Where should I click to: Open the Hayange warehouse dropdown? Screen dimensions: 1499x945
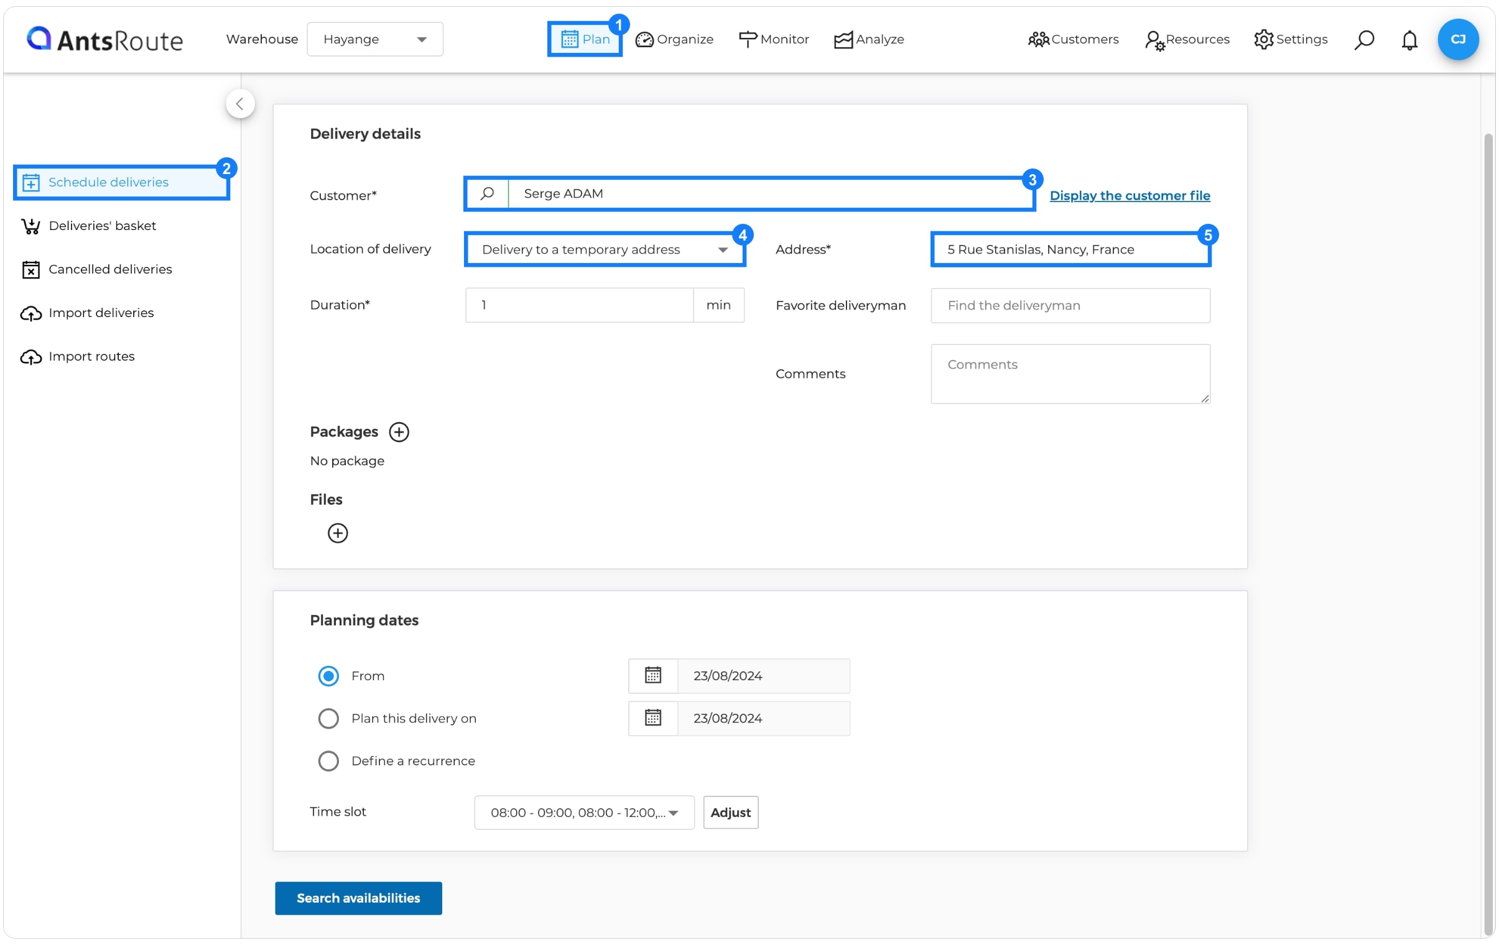(x=374, y=39)
